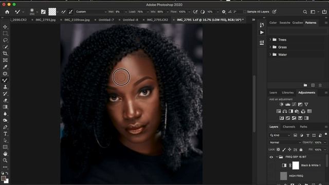Open the Wet percentage dropdown
Screen dimensions: 329x185
click(125, 12)
